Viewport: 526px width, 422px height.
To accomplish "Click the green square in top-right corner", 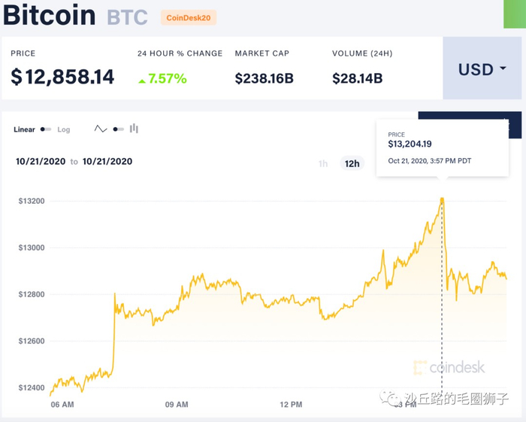I will (514, 14).
